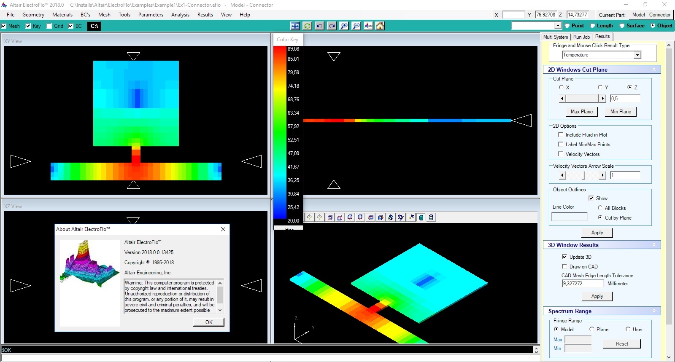Image resolution: width=675 pixels, height=362 pixels.
Task: Click the green refresh view icon
Action: click(308, 26)
